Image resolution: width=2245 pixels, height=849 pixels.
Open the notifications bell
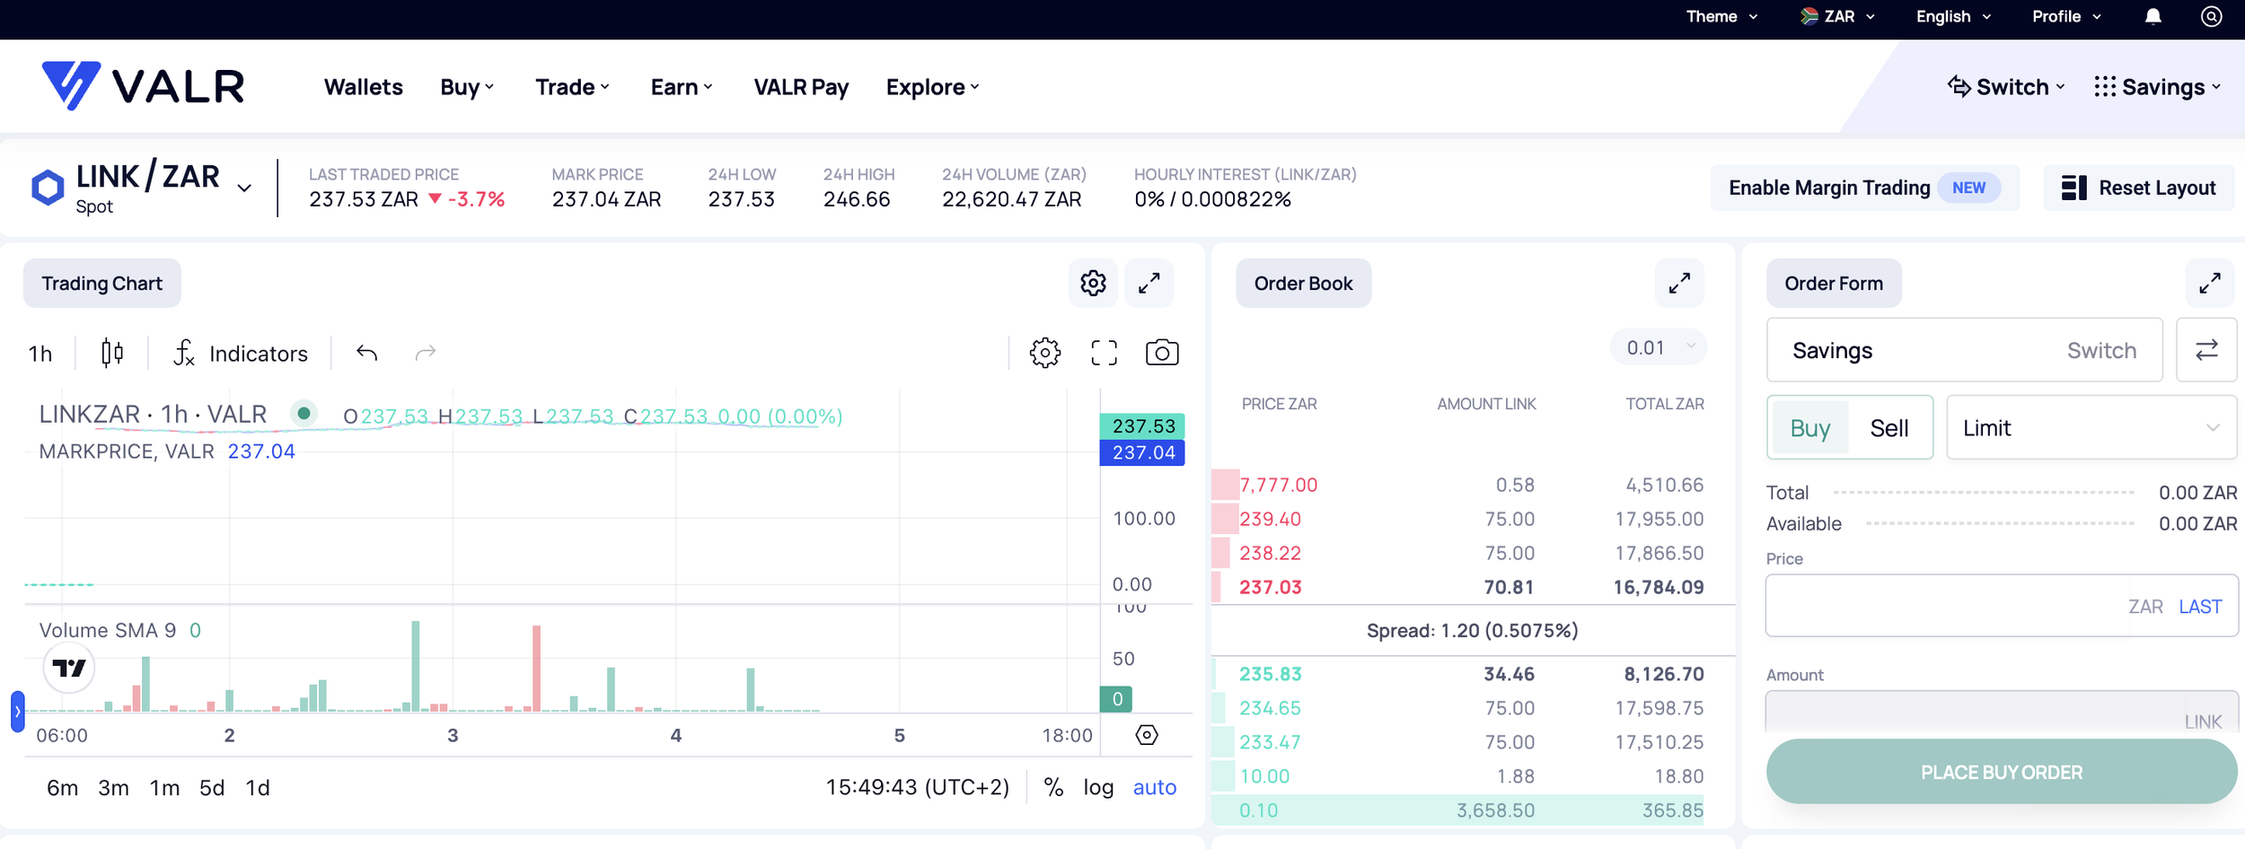click(x=2153, y=17)
